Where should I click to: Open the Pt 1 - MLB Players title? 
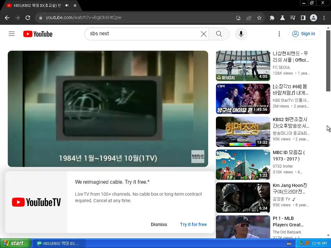[288, 222]
